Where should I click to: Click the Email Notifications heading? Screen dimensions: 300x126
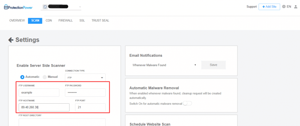click(x=146, y=55)
